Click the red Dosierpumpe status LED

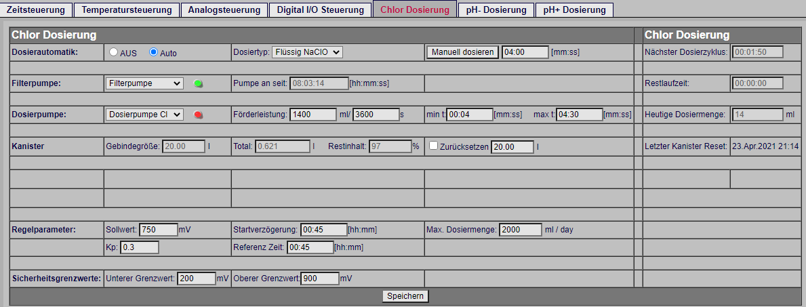pyautogui.click(x=198, y=115)
